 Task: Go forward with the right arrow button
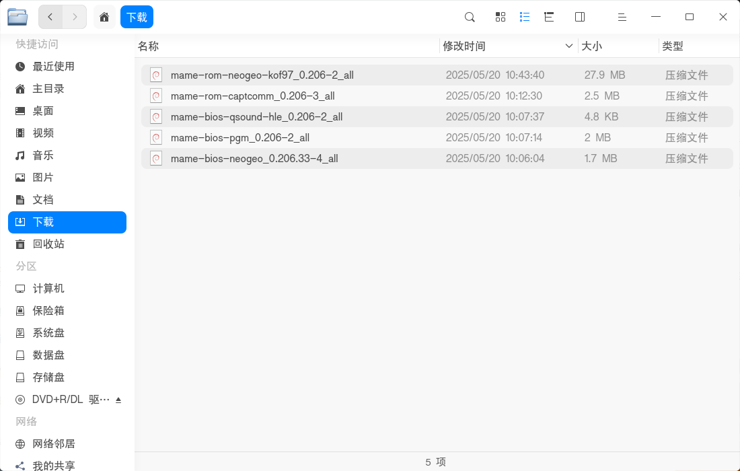(x=75, y=17)
